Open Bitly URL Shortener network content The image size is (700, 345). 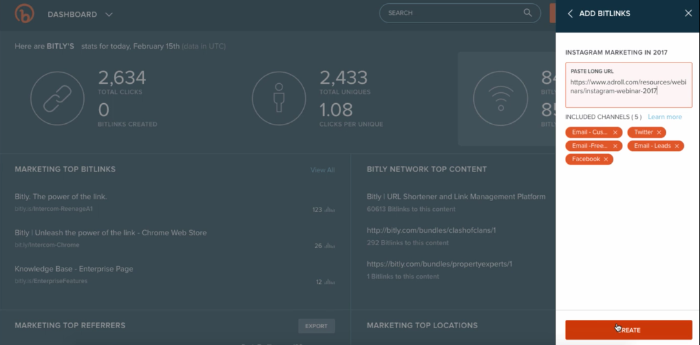pyautogui.click(x=456, y=196)
